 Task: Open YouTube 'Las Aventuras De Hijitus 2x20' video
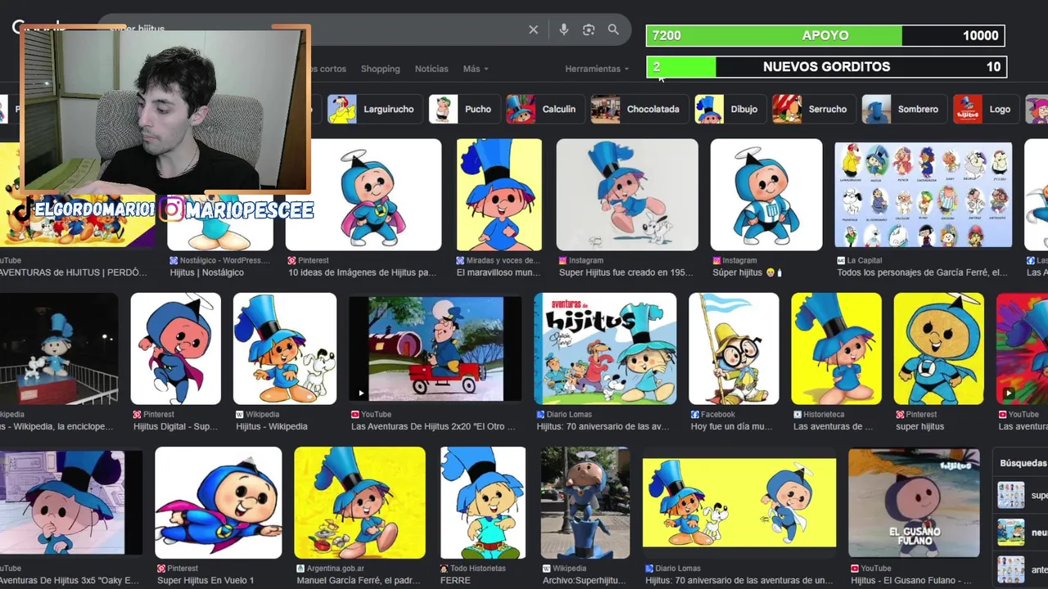[x=435, y=348]
